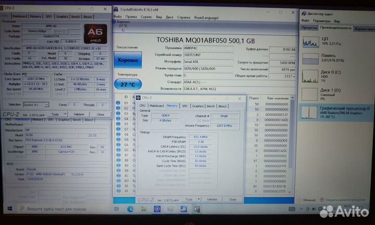375x225 pixels.
Task: Open the Сервис menu in CrystalDiskInfo
Action: [146, 17]
